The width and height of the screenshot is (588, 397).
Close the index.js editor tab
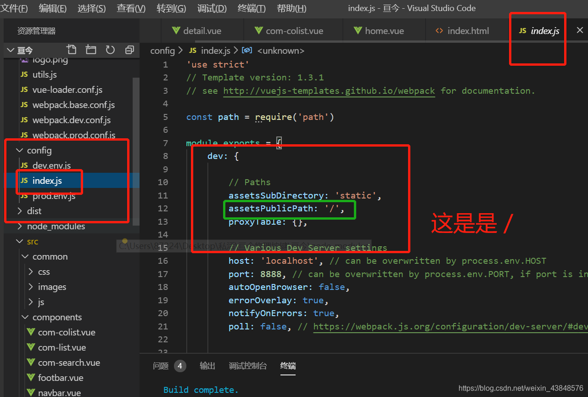click(580, 30)
